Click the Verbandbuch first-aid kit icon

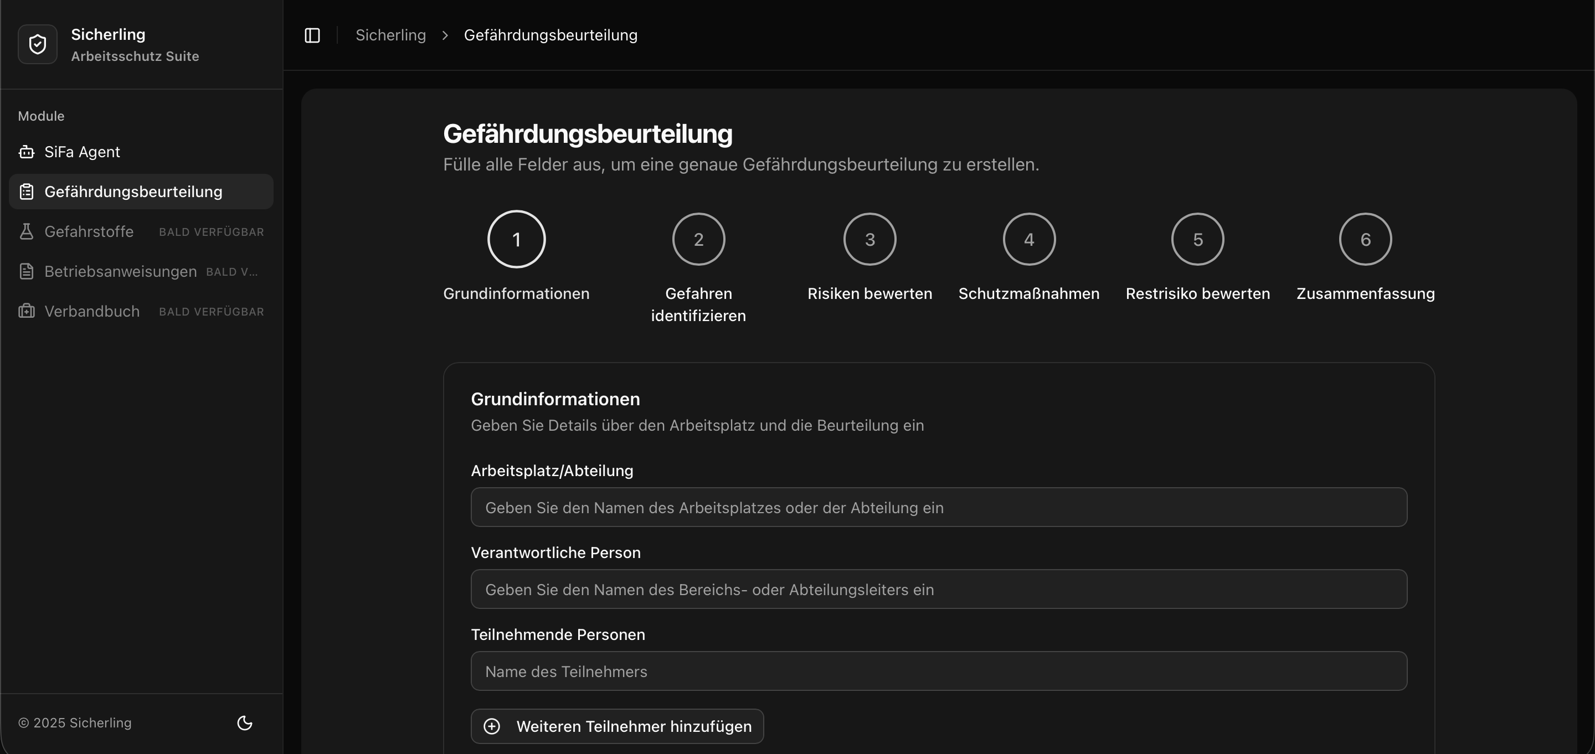[x=27, y=311]
